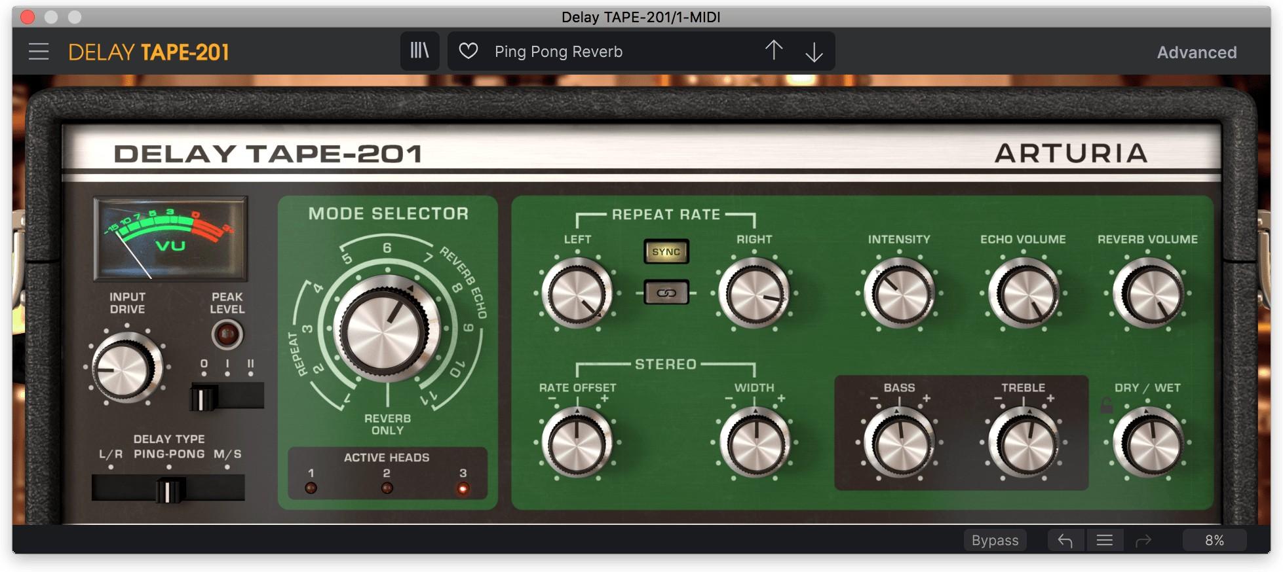
Task: Open the Advanced panel
Action: point(1197,52)
